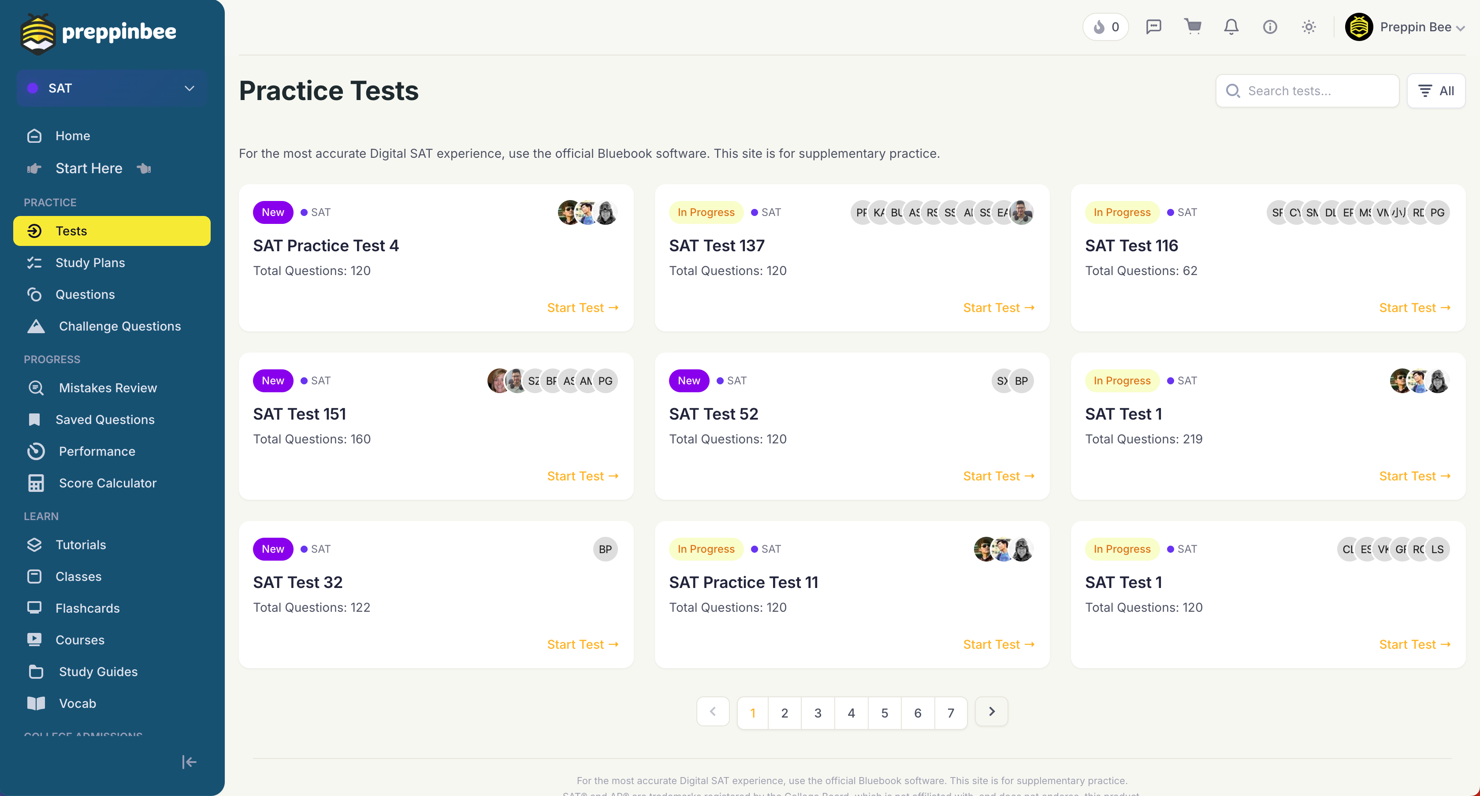Open the Preppin Bee profile menu
The height and width of the screenshot is (796, 1480).
(1406, 27)
